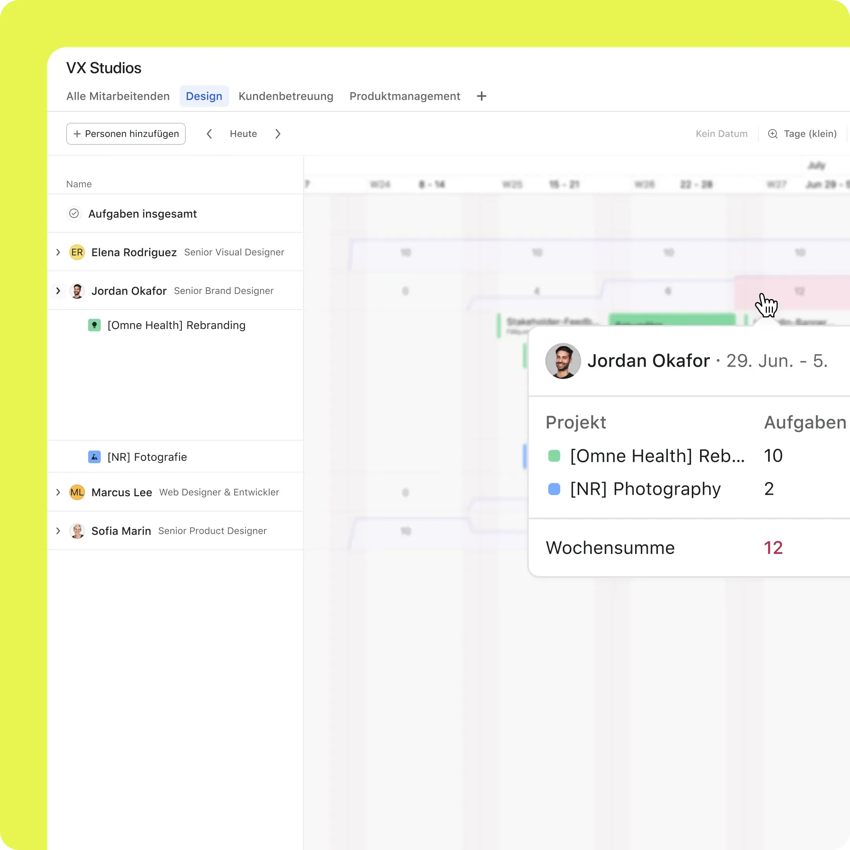This screenshot has height=850, width=850.
Task: Click the Senior Brand Designer title text
Action: (x=224, y=291)
